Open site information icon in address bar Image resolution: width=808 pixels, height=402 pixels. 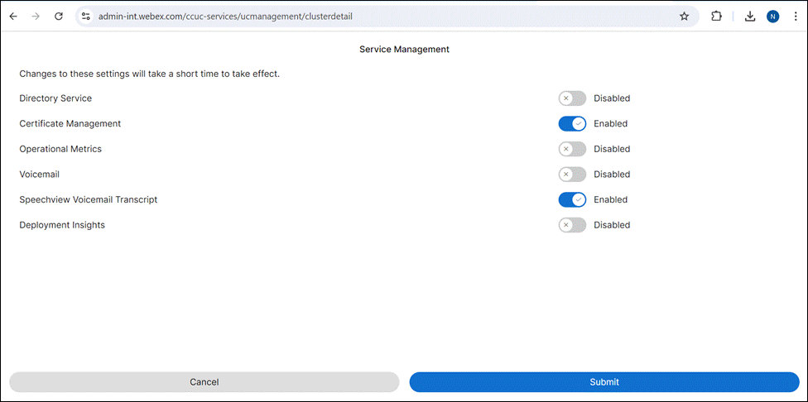[x=86, y=17]
